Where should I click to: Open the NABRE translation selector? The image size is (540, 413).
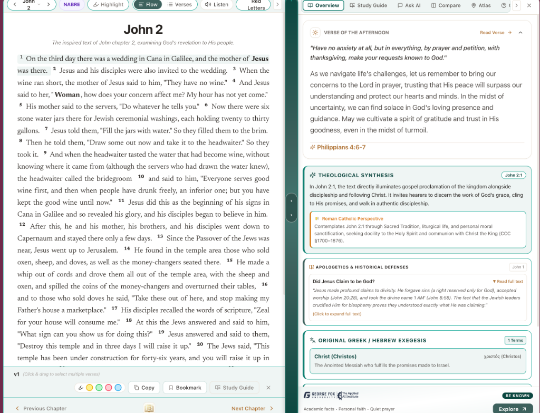(x=72, y=4)
